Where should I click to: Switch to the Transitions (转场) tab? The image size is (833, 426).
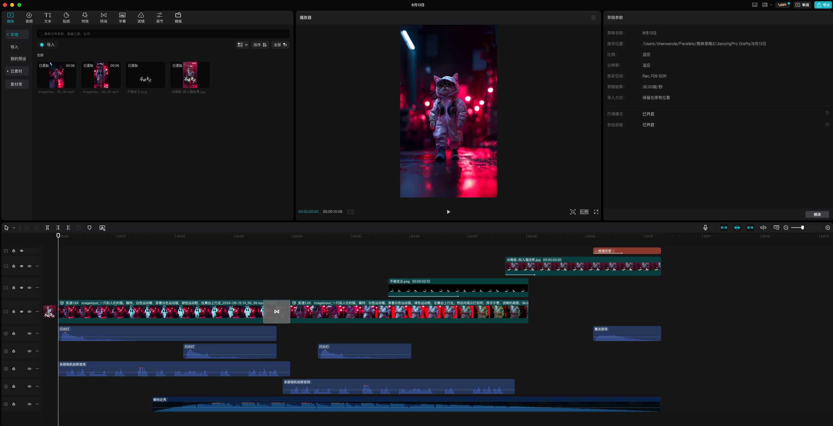click(x=104, y=17)
